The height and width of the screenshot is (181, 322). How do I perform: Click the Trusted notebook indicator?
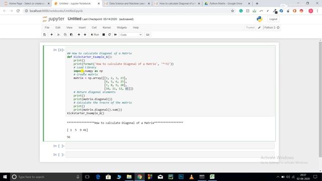pyautogui.click(x=250, y=28)
